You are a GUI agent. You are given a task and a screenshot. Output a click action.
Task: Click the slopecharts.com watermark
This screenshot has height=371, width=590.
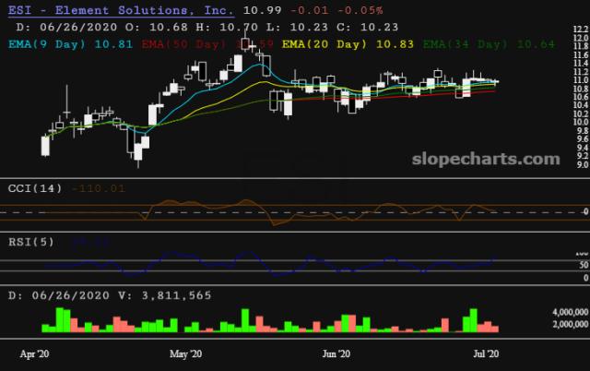point(490,160)
